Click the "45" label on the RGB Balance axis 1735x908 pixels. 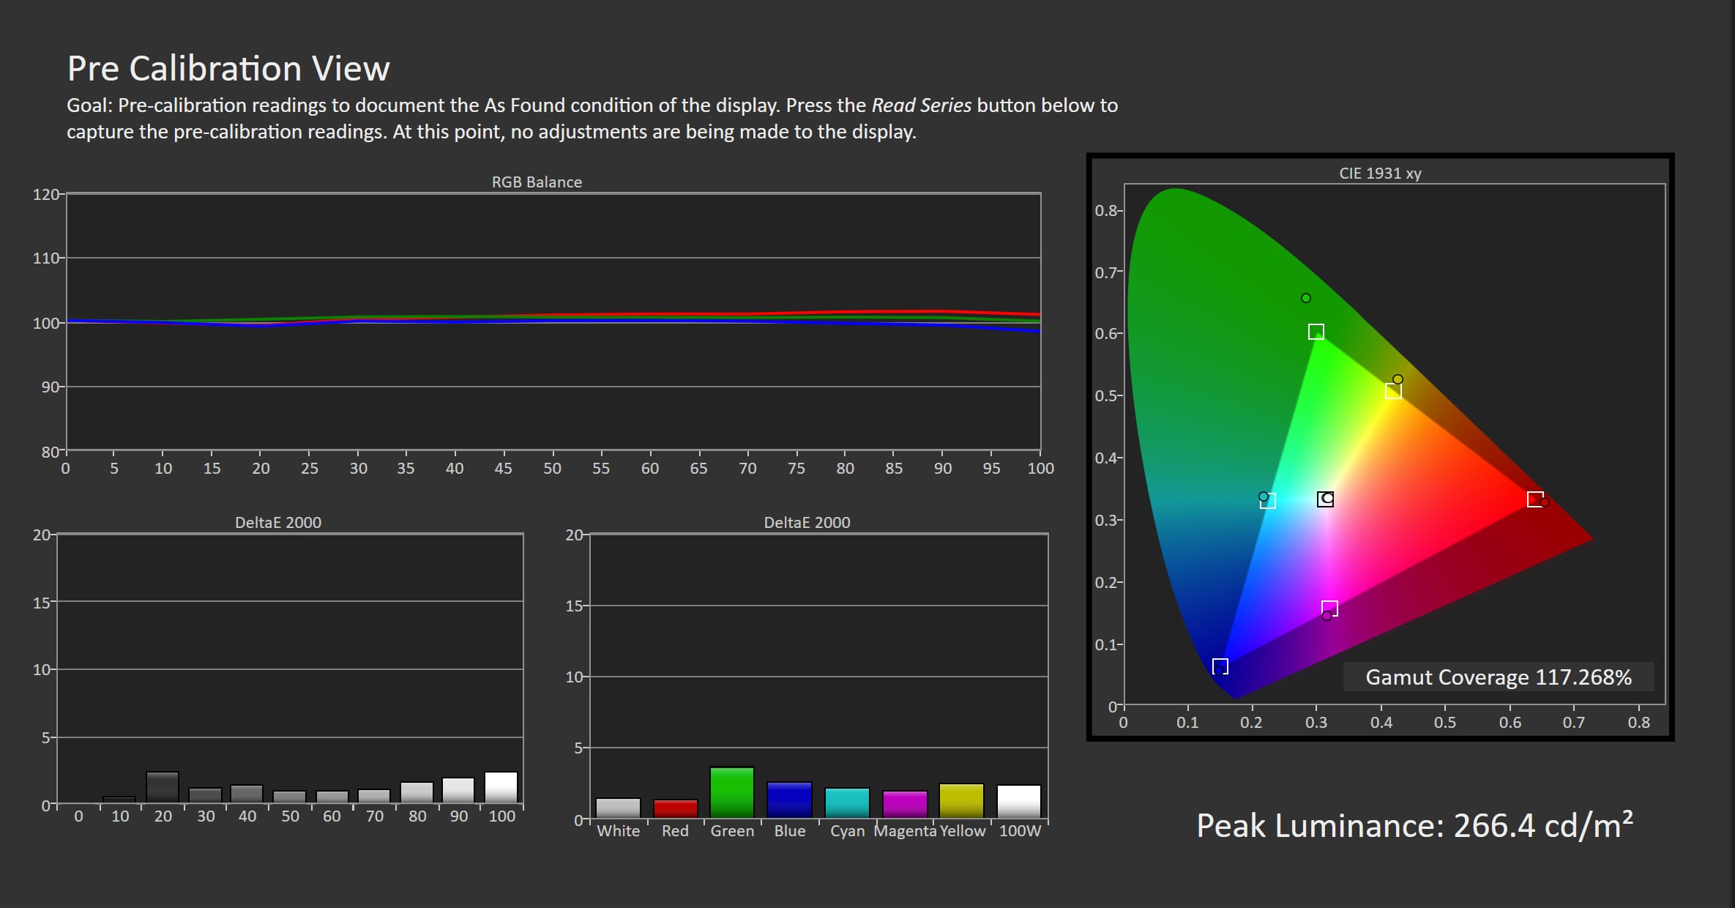pyautogui.click(x=503, y=468)
